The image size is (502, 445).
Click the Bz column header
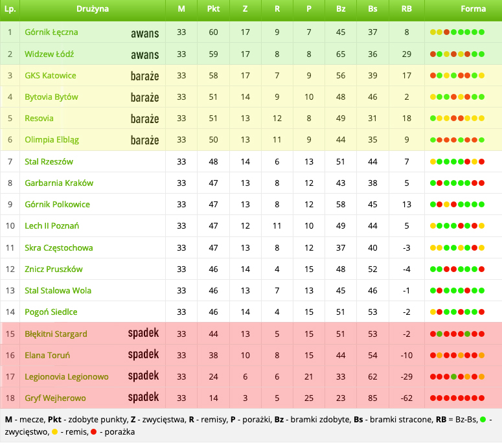click(341, 10)
